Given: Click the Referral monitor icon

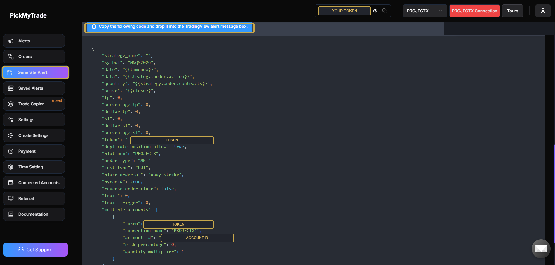Looking at the screenshot, I should pos(11,198).
